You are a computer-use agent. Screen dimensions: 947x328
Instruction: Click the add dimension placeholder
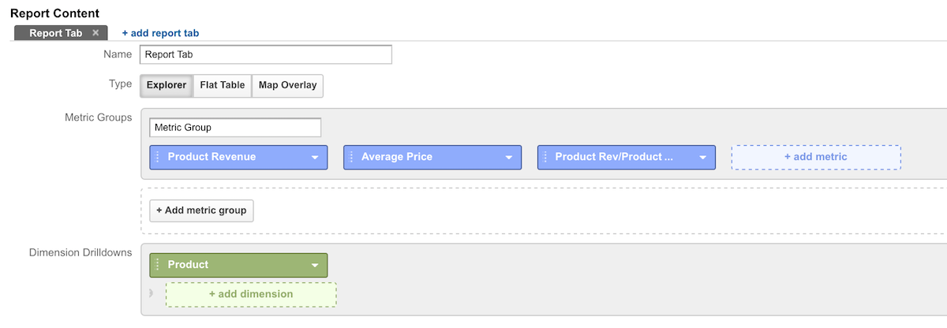pos(251,294)
